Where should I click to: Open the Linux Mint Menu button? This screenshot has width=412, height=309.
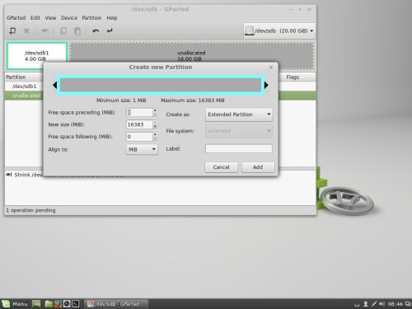[x=15, y=304]
